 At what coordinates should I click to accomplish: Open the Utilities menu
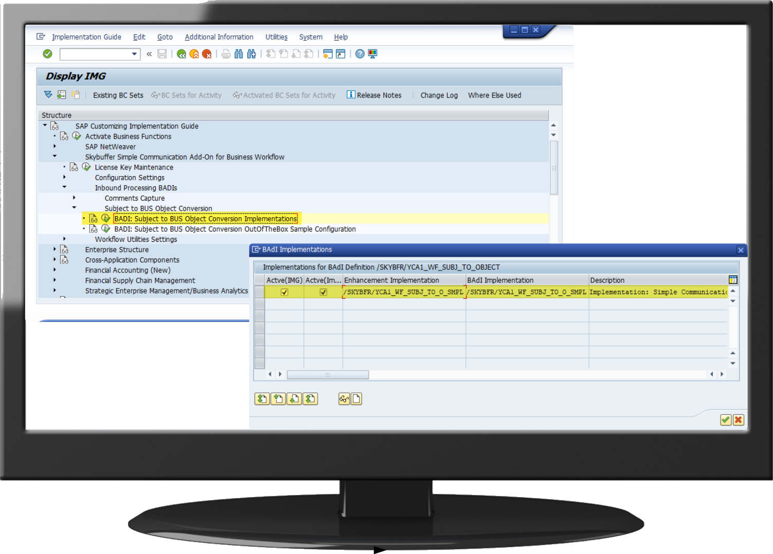[x=277, y=37]
